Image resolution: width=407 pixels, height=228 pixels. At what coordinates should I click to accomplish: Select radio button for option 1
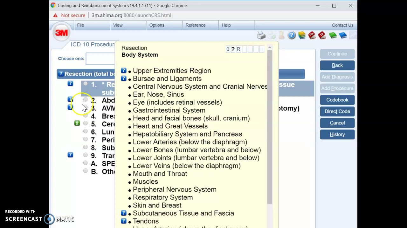(x=86, y=84)
